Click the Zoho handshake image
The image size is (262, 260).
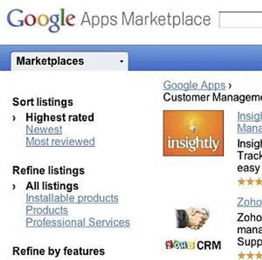pyautogui.click(x=192, y=218)
